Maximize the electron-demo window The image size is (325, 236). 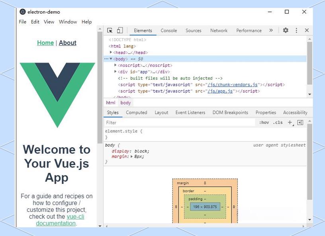tap(287, 12)
